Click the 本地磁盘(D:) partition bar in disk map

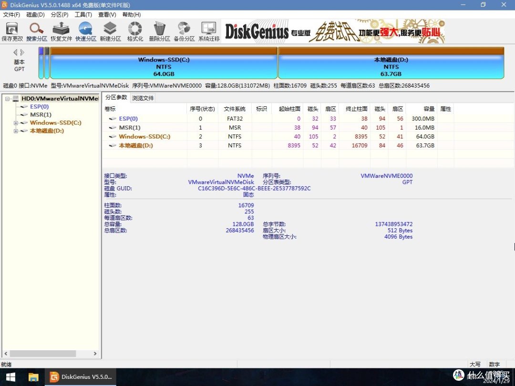click(x=391, y=63)
